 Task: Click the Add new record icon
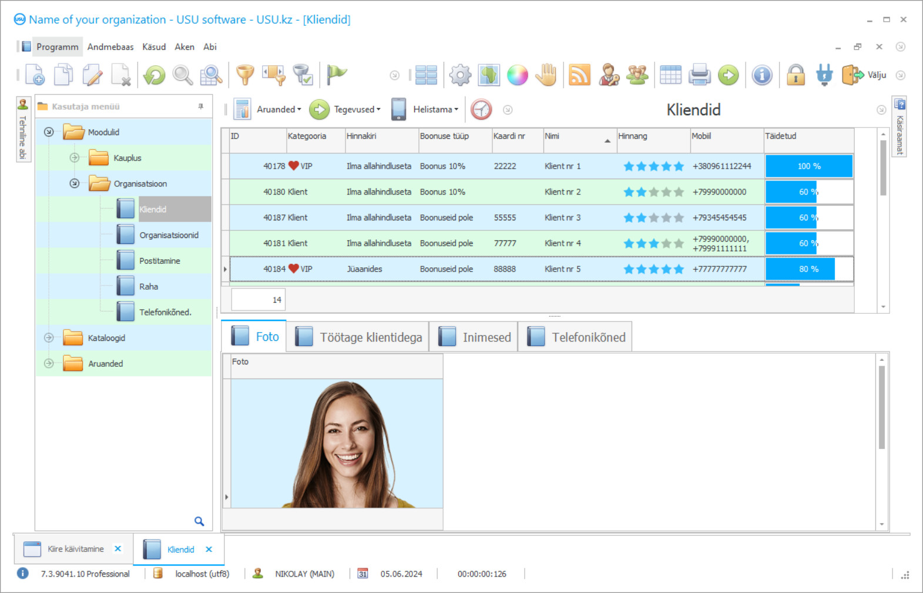[x=35, y=75]
